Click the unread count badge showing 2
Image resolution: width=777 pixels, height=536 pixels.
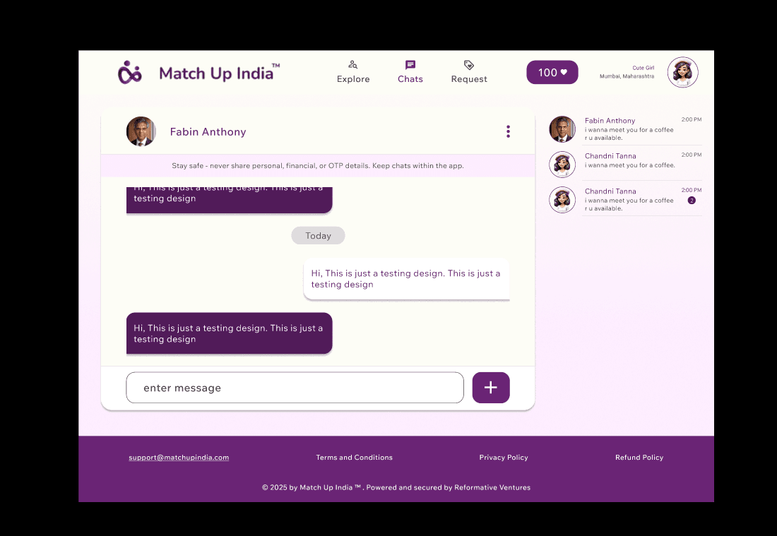(x=692, y=201)
